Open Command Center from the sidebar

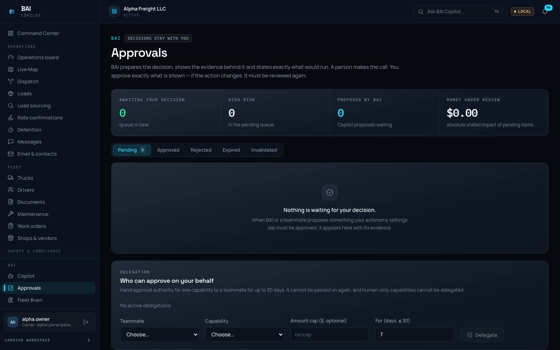49,33
